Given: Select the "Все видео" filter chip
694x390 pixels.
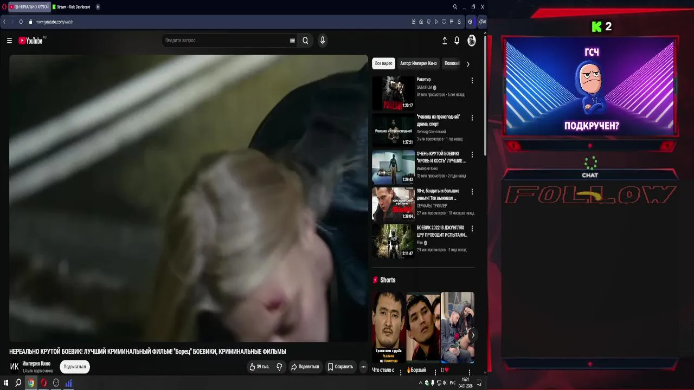Looking at the screenshot, I should 383,63.
